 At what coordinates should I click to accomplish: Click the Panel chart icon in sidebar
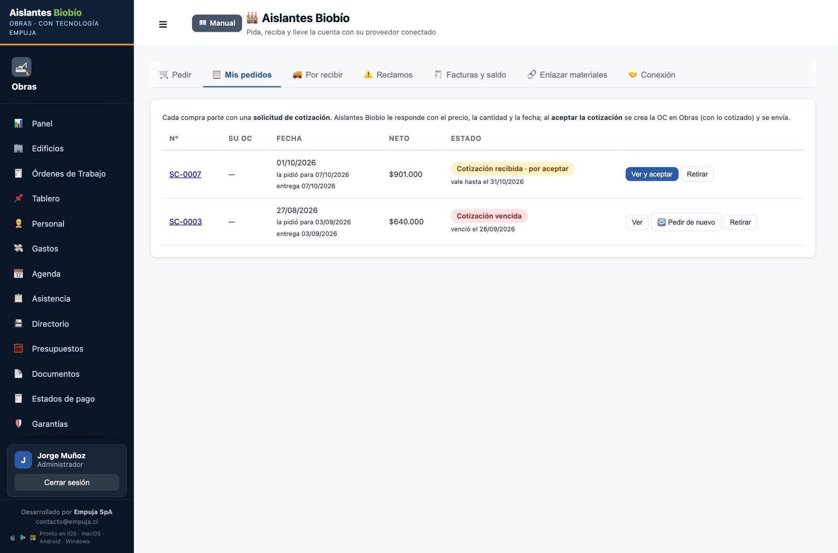click(18, 124)
